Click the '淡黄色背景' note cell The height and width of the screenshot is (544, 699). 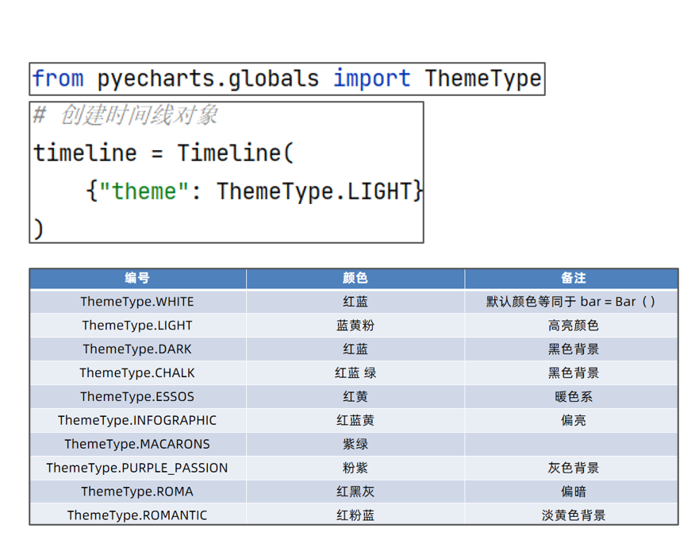point(571,515)
